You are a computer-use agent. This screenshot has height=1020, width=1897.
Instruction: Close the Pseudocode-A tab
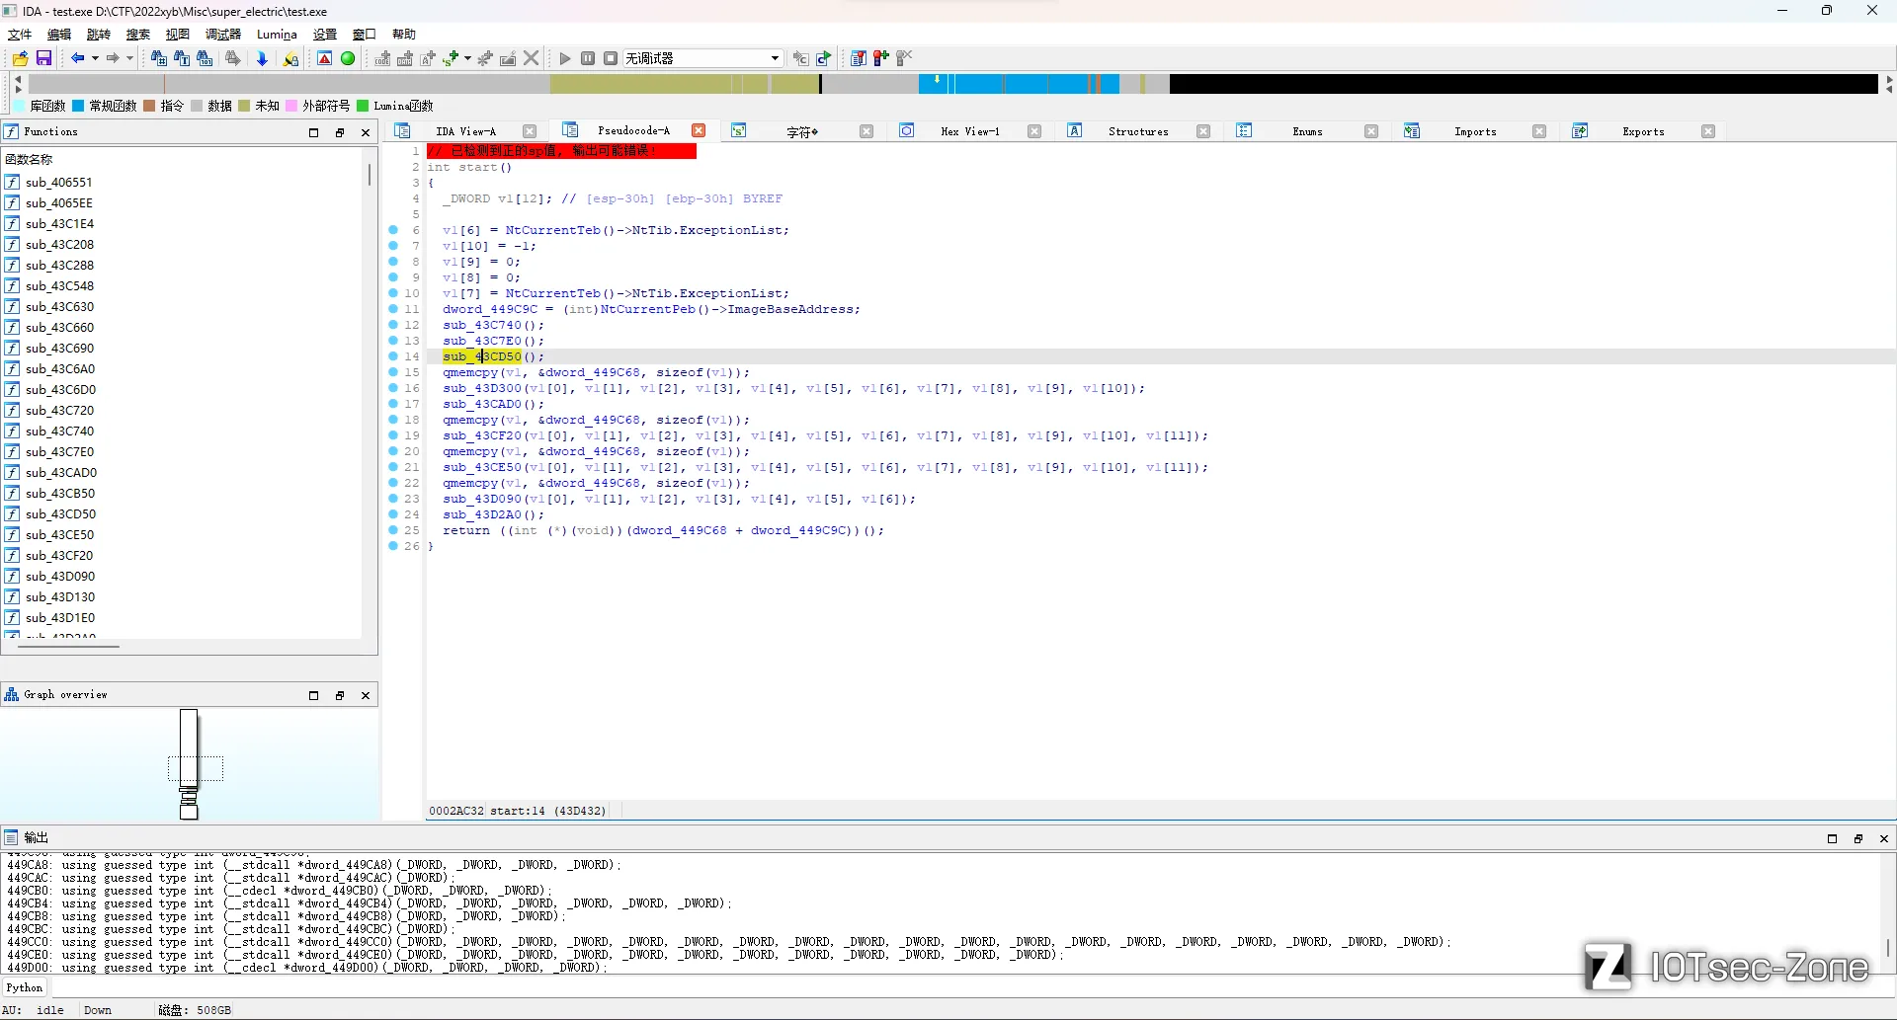coord(699,130)
